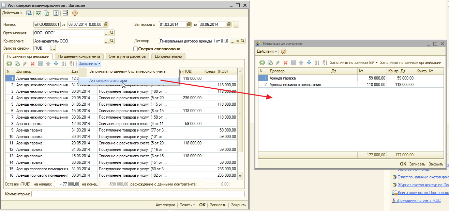The height and width of the screenshot is (211, 449).
Task: Choose Акт сверки с итогами menu item
Action: (128, 81)
